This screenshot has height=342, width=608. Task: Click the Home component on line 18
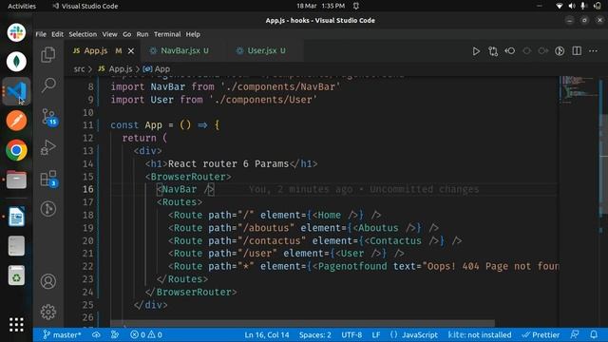329,215
